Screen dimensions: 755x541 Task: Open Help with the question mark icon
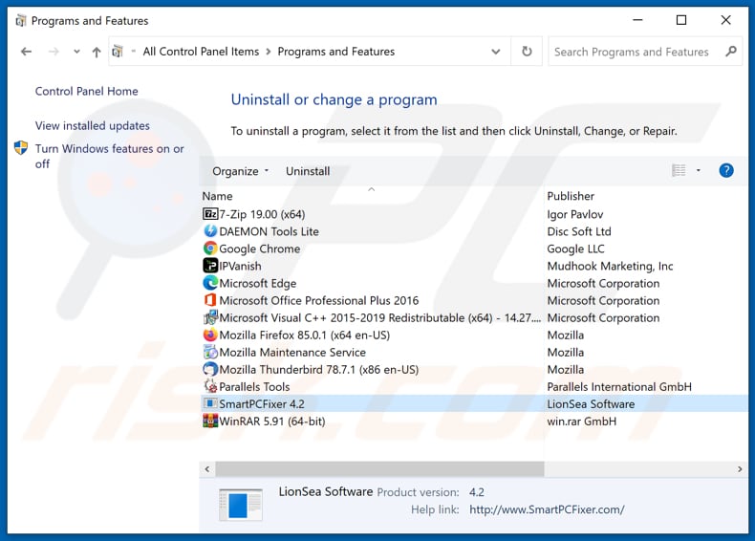(726, 170)
